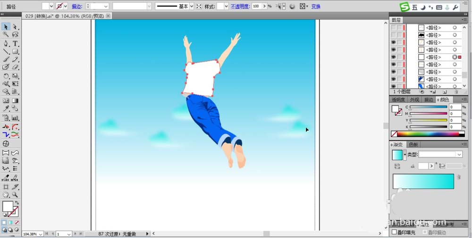The height and width of the screenshot is (238, 472).
Task: Select the Blob Brush tool
Action: tap(6, 67)
